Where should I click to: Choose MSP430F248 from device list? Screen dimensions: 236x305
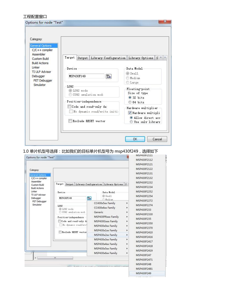[x=147, y=264]
